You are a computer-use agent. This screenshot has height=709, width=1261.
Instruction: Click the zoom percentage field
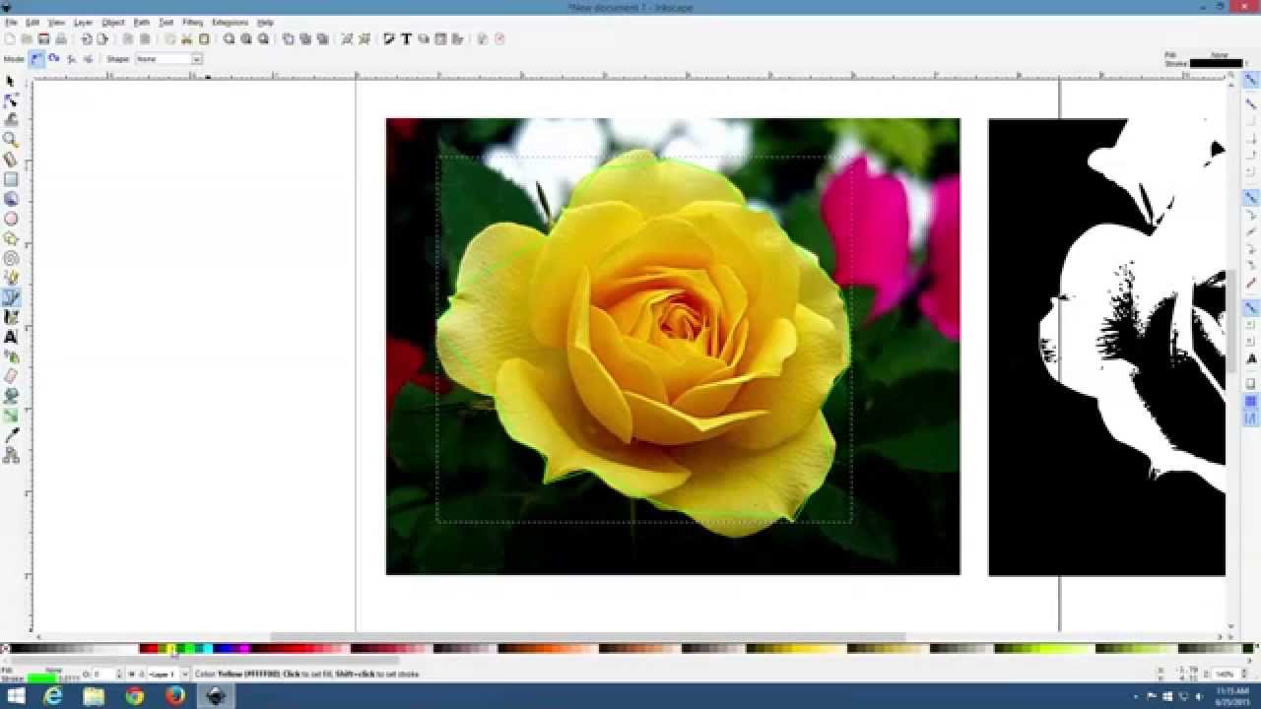[1225, 675]
